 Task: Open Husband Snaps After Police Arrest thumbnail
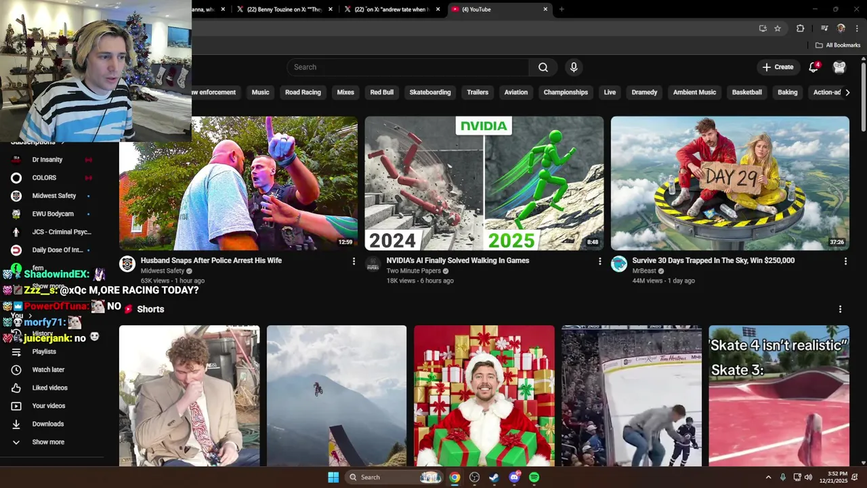[238, 184]
